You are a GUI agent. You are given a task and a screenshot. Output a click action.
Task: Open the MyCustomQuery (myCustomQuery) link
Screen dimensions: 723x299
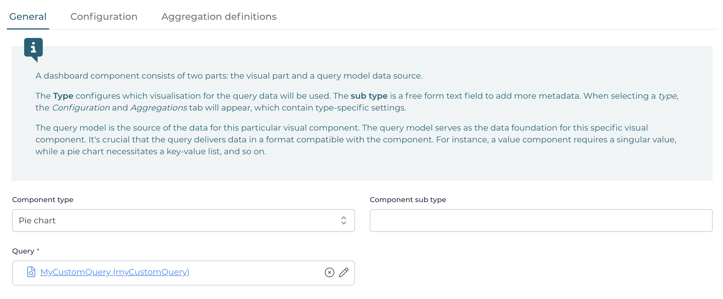tap(115, 272)
